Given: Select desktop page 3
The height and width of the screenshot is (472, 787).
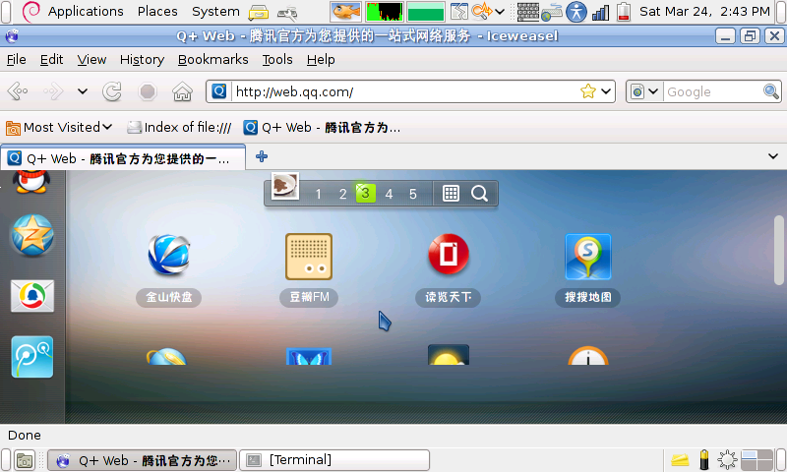Looking at the screenshot, I should [x=365, y=193].
